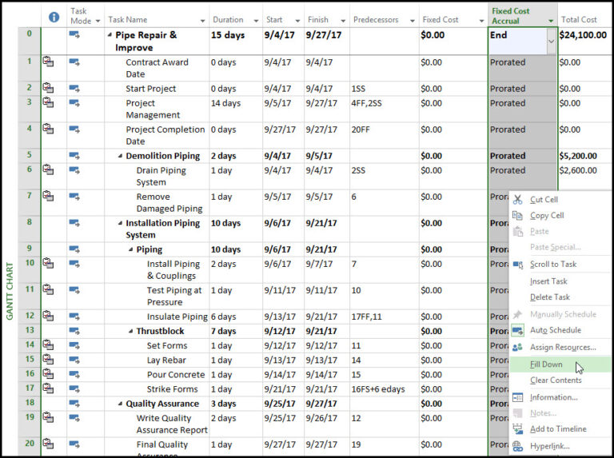Click the Information icon in context menu

click(x=518, y=397)
